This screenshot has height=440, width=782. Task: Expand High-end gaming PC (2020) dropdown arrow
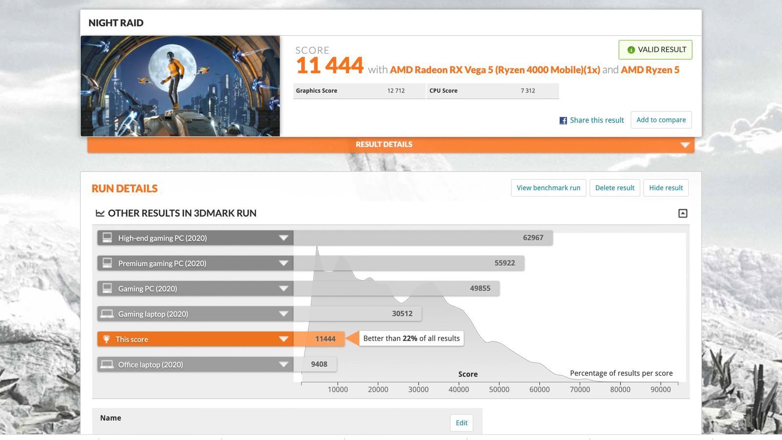coord(283,238)
